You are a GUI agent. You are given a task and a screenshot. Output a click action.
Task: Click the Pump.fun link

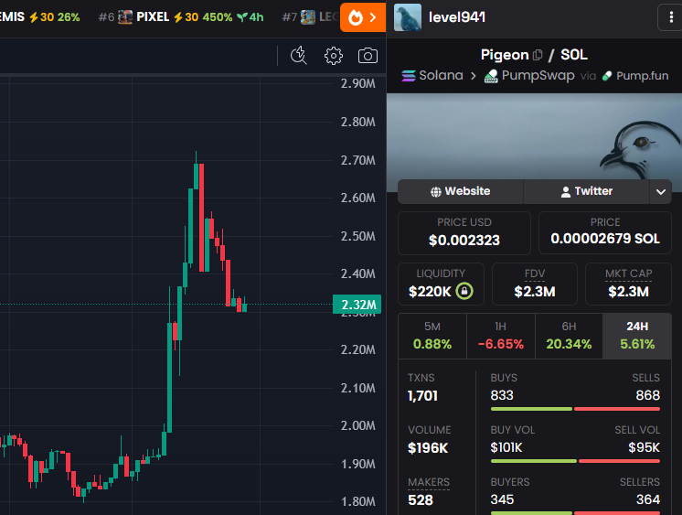tap(635, 76)
